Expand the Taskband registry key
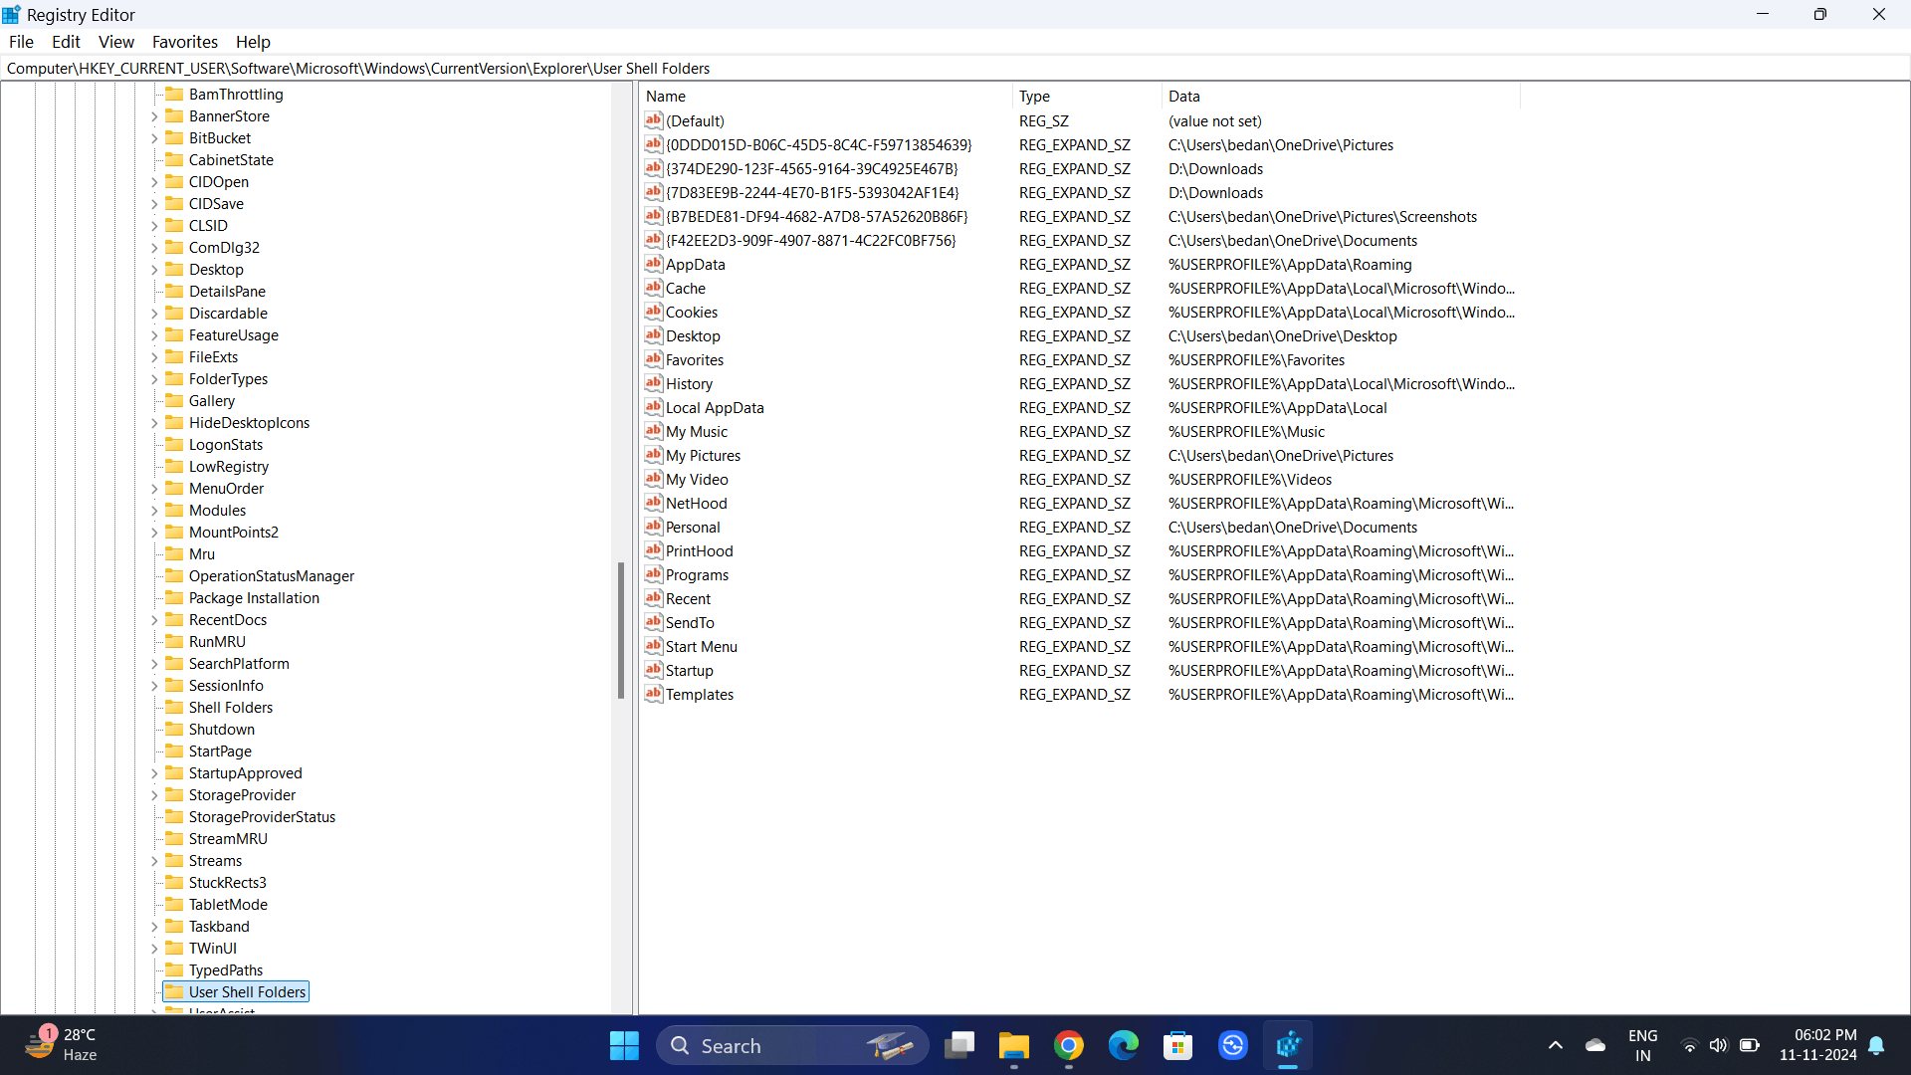Viewport: 1911px width, 1075px height. pyautogui.click(x=154, y=927)
